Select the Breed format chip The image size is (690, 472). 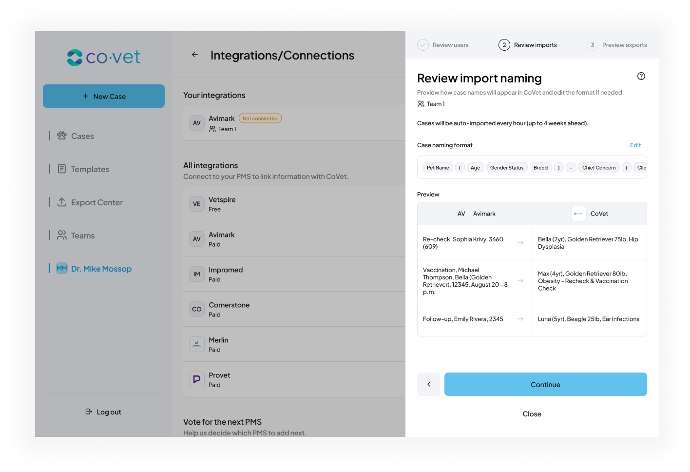(540, 167)
